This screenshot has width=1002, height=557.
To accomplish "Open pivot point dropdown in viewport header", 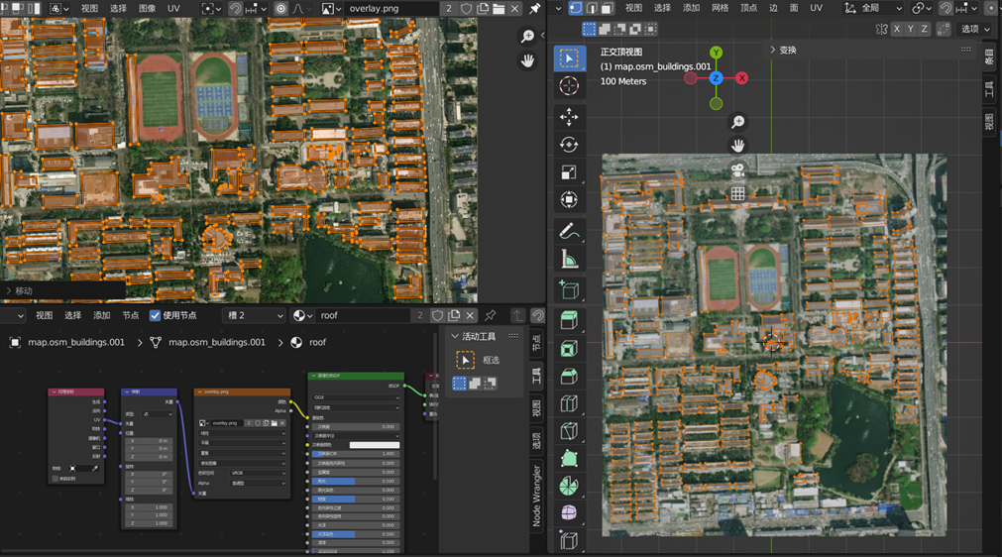I will tap(922, 8).
